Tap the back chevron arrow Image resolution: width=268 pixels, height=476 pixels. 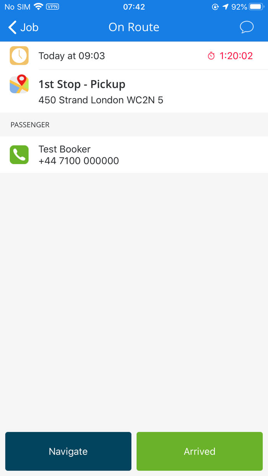click(12, 27)
